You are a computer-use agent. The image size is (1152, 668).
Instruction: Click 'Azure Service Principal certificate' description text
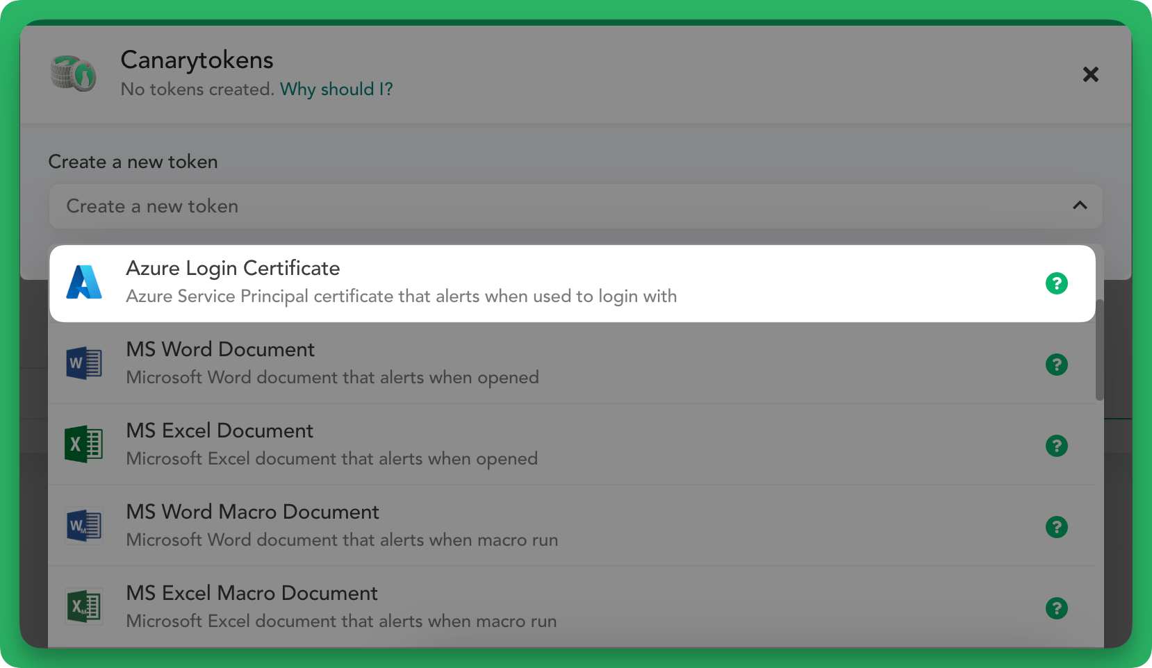tap(401, 297)
